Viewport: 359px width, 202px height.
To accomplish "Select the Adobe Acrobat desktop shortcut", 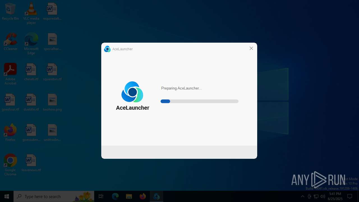I will pos(10,74).
